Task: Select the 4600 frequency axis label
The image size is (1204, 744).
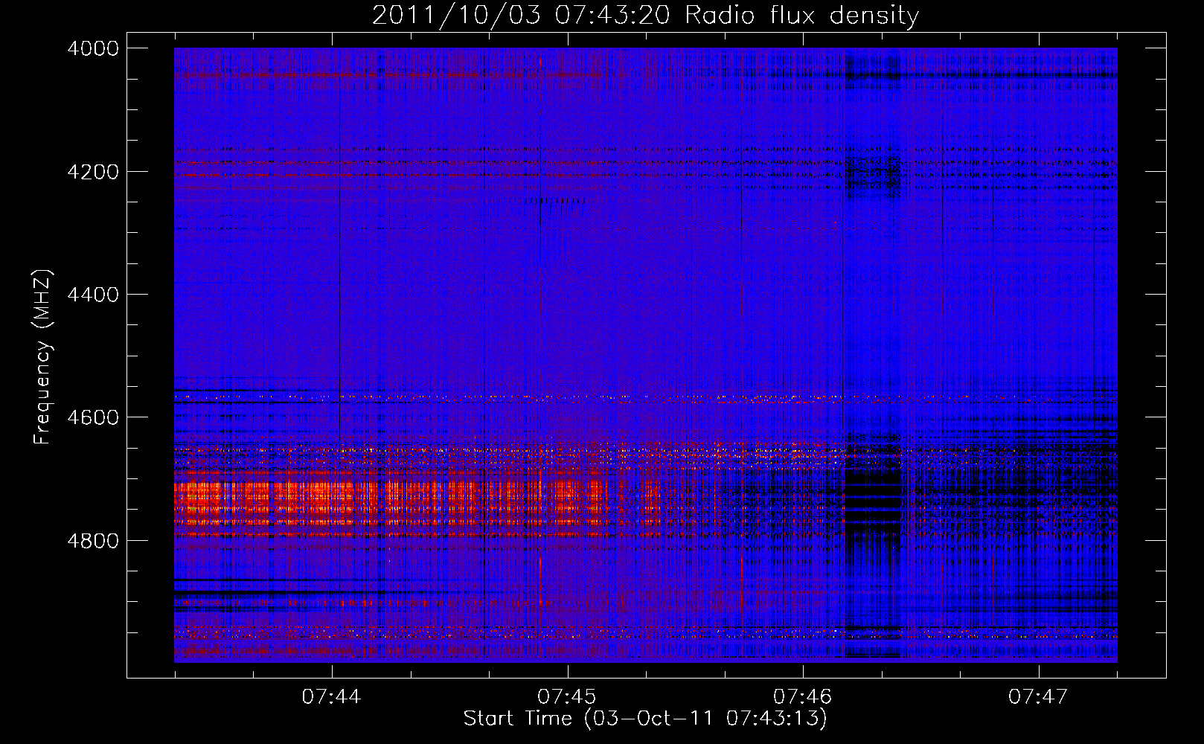Action: [x=93, y=417]
